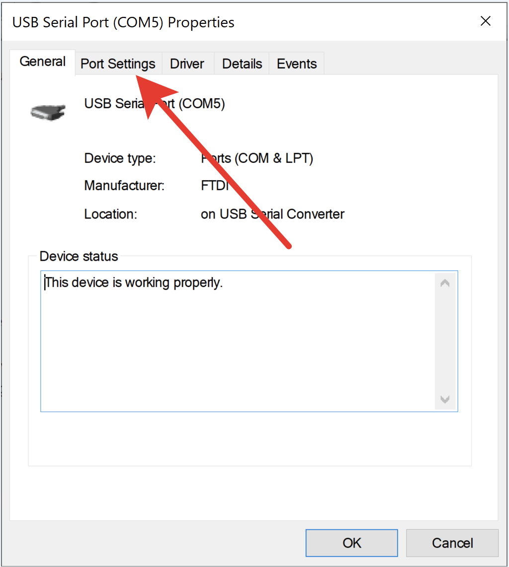Click the device status scroll up arrow
This screenshot has height=567, width=509.
point(445,283)
